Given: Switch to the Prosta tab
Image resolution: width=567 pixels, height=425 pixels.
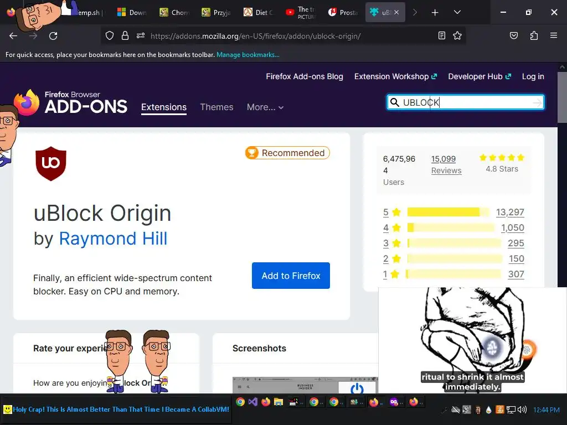Looking at the screenshot, I should pos(342,13).
